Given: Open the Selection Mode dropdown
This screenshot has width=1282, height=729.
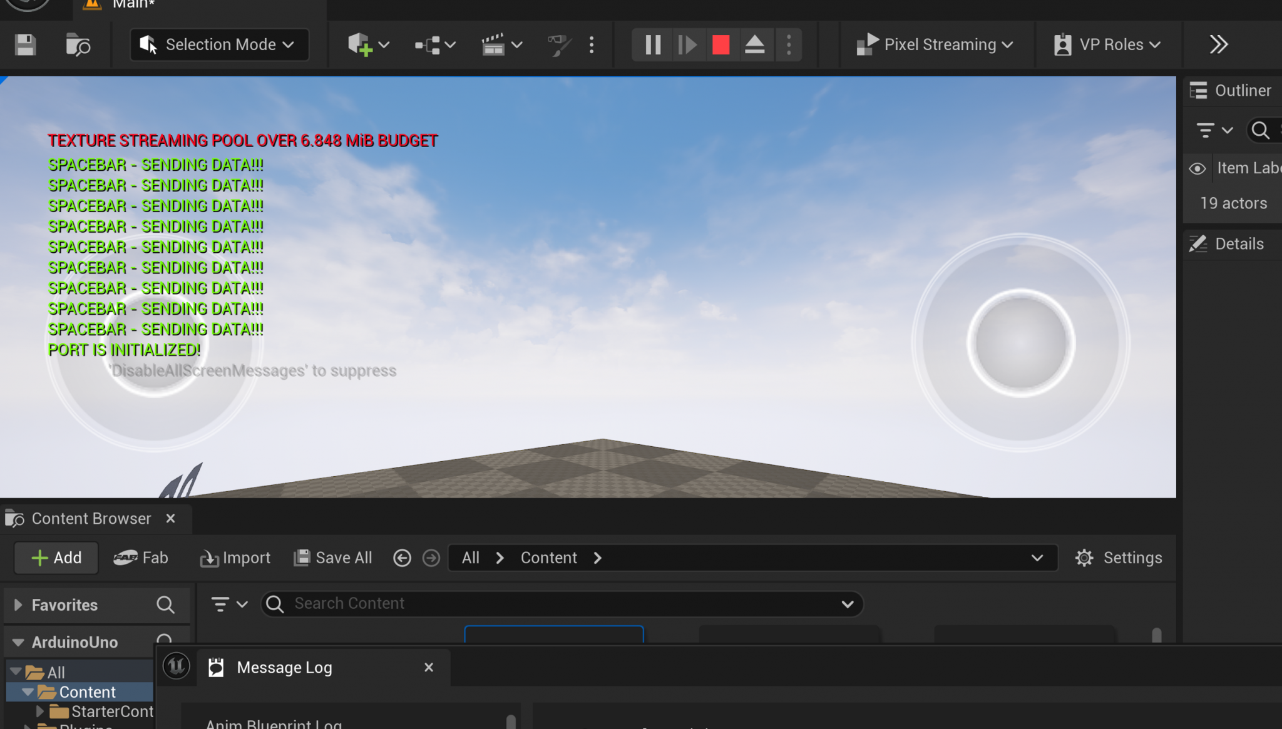Looking at the screenshot, I should tap(218, 44).
